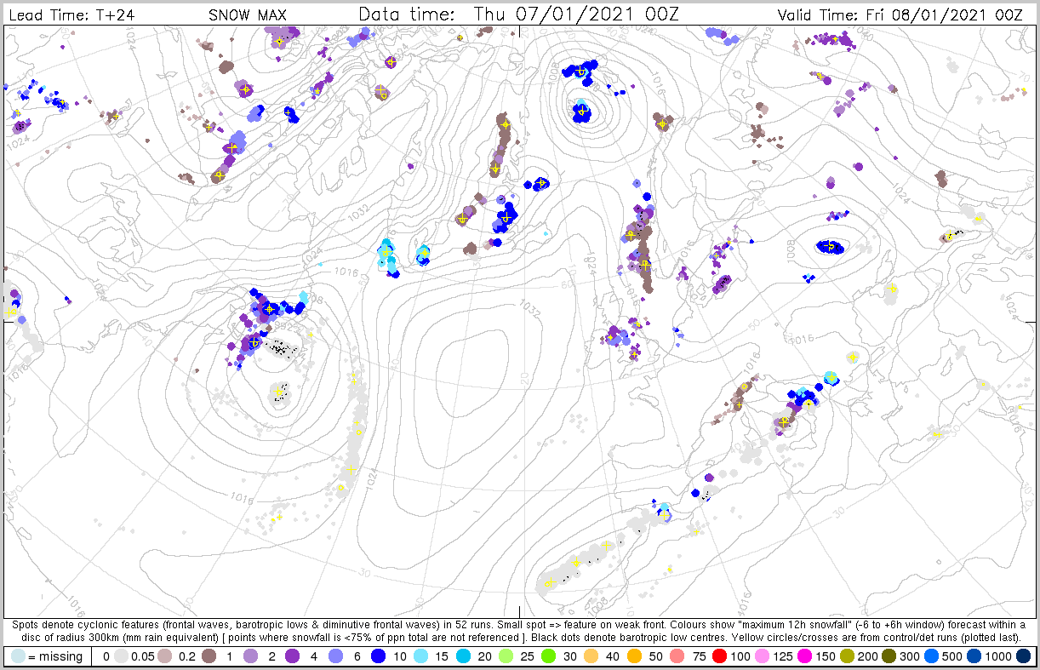Select the magenta swatch between 125 and 150
Viewport: 1040px width, 670px height.
804,656
